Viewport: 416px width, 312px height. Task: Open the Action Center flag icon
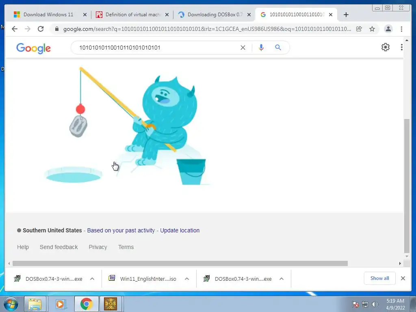355,304
